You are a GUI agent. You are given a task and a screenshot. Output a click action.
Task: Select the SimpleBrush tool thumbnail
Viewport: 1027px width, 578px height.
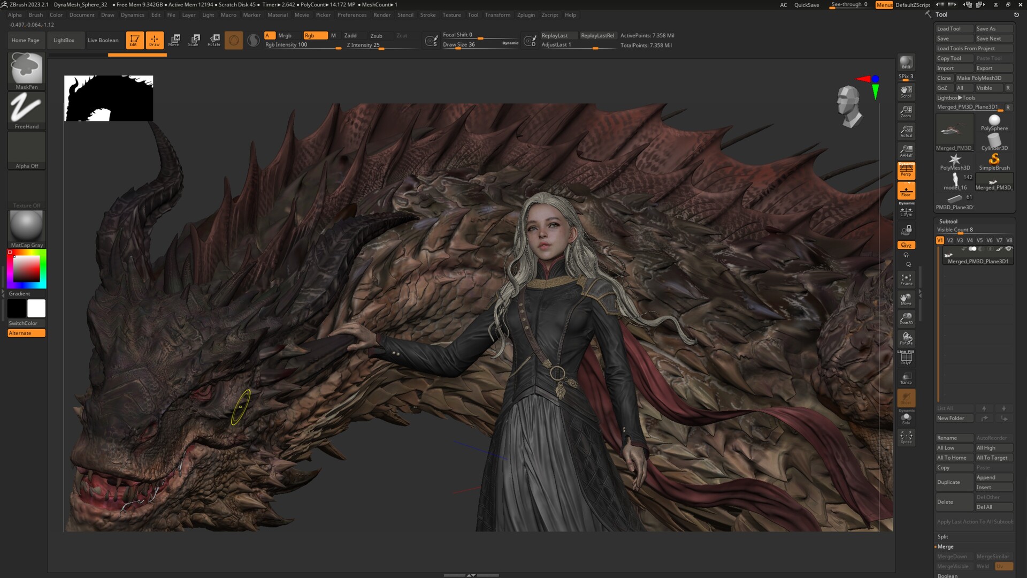click(x=994, y=160)
